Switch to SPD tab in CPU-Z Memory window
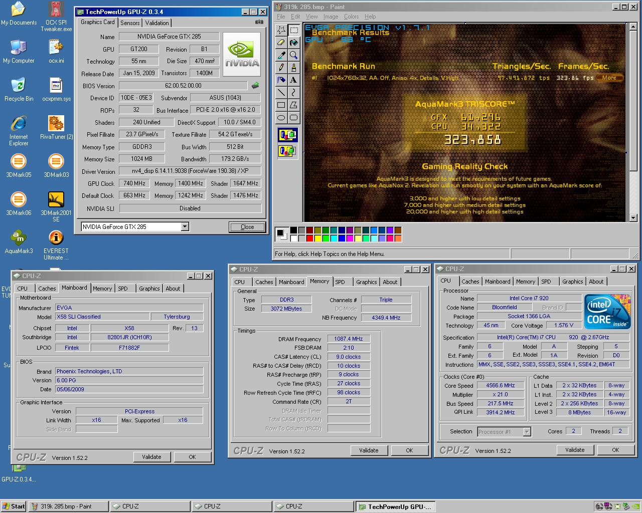This screenshot has height=513, width=642. 340,282
